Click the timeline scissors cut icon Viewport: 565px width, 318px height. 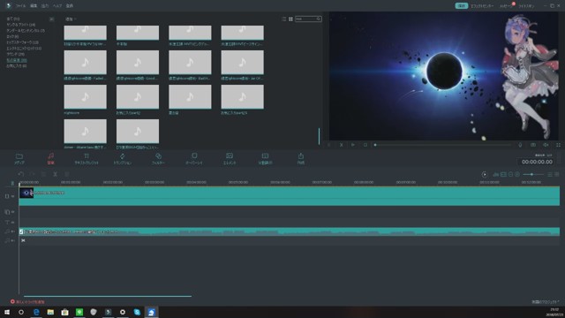(x=55, y=174)
